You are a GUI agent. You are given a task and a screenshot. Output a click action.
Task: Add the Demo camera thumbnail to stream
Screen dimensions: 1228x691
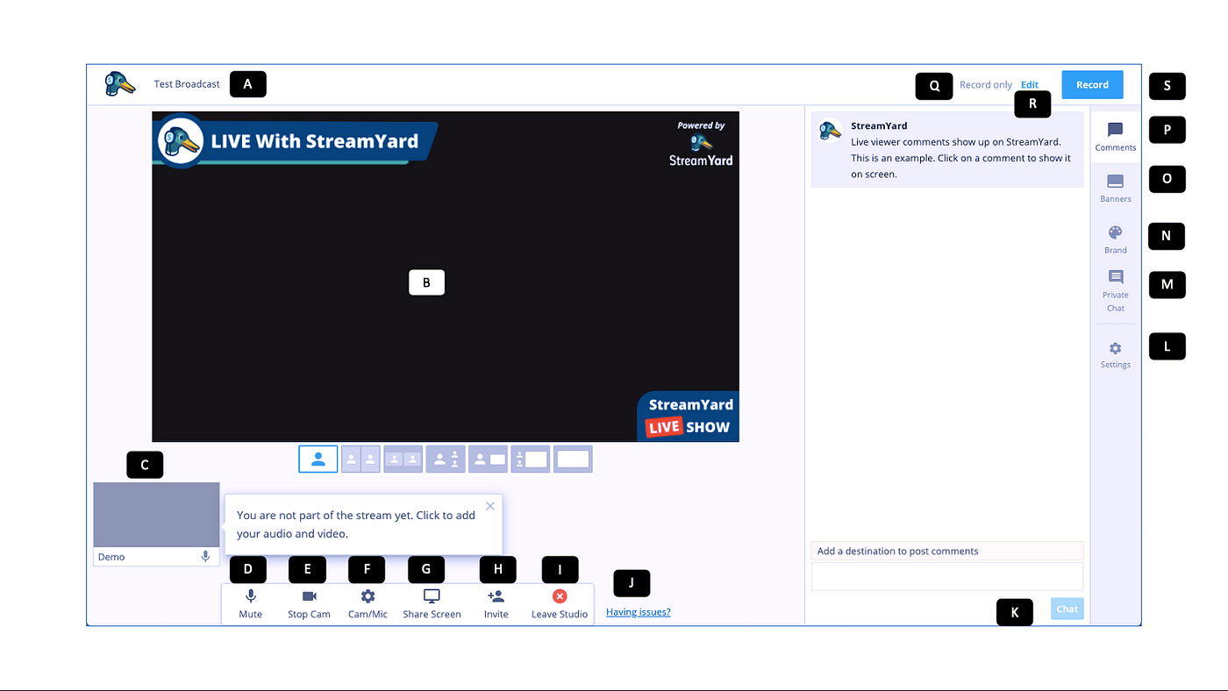tap(157, 515)
